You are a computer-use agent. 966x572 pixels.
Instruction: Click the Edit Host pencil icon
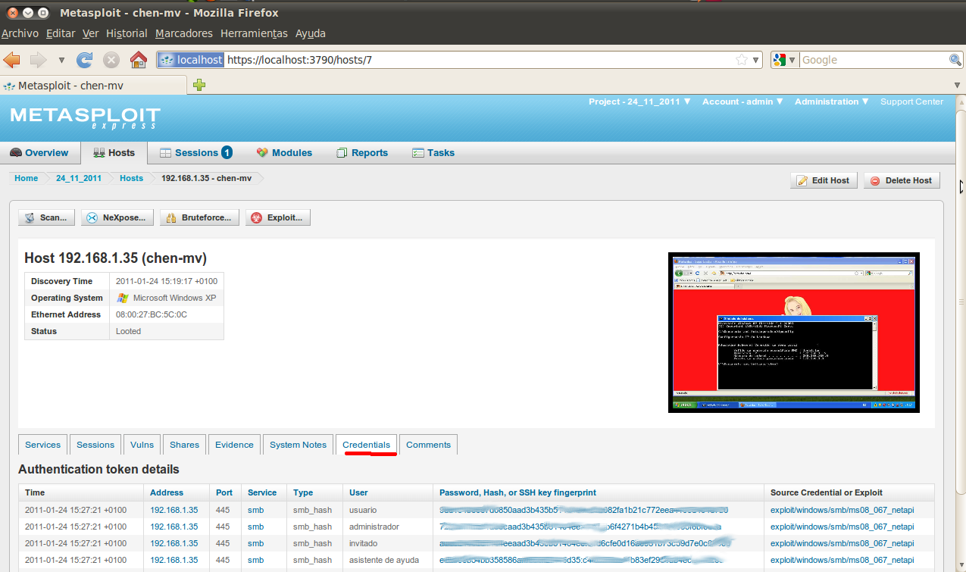pyautogui.click(x=803, y=180)
